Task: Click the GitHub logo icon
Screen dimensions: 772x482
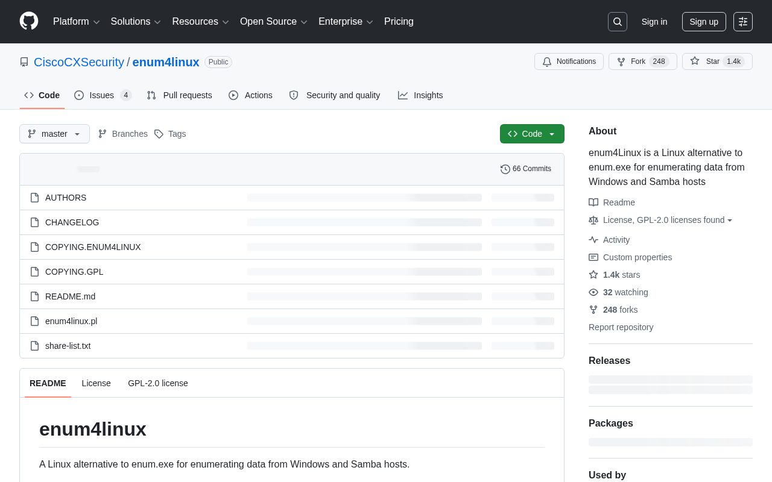Action: (29, 21)
